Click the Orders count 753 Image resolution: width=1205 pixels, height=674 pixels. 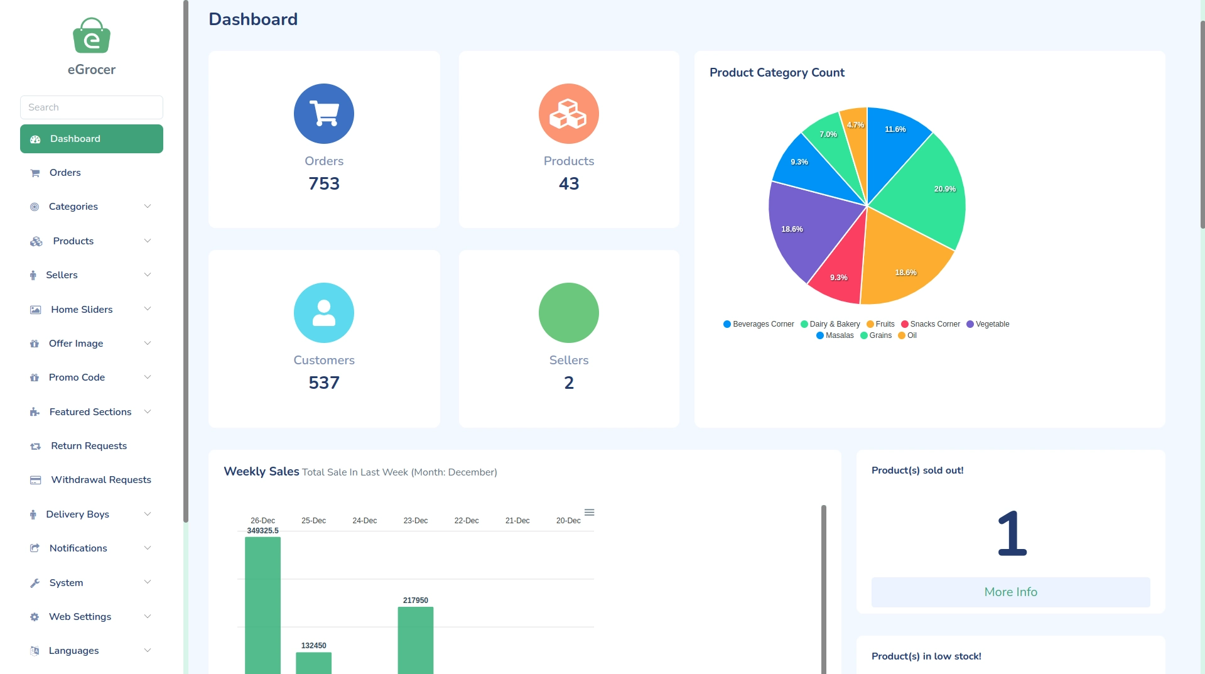click(324, 183)
